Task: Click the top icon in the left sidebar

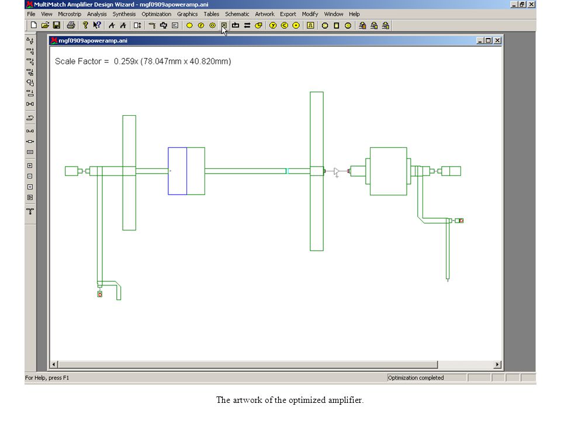Action: point(30,41)
